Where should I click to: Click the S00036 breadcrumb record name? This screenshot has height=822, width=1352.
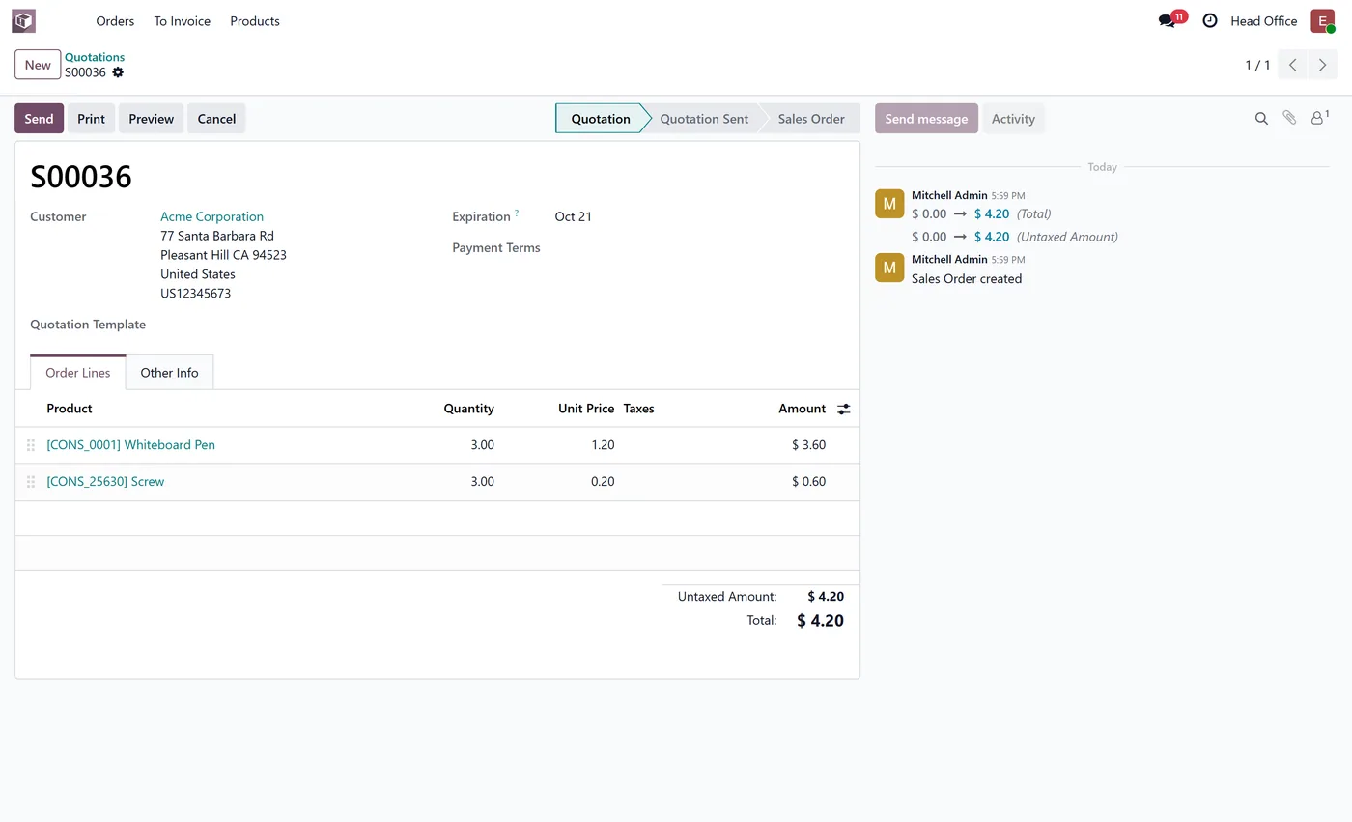click(x=85, y=72)
